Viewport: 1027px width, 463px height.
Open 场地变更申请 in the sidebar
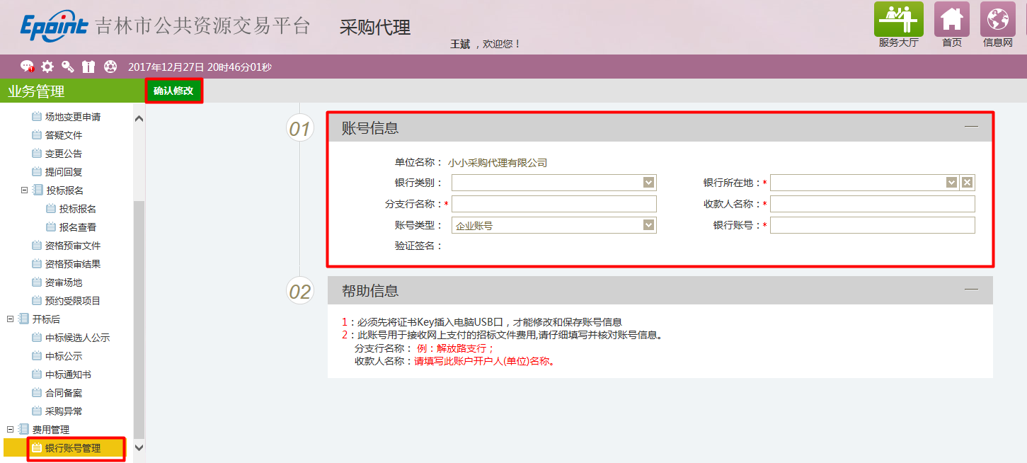(72, 117)
